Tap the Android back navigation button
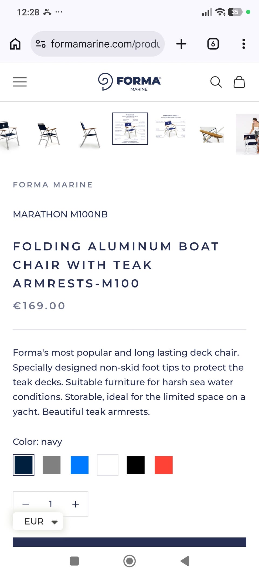259x577 pixels. tap(185, 561)
